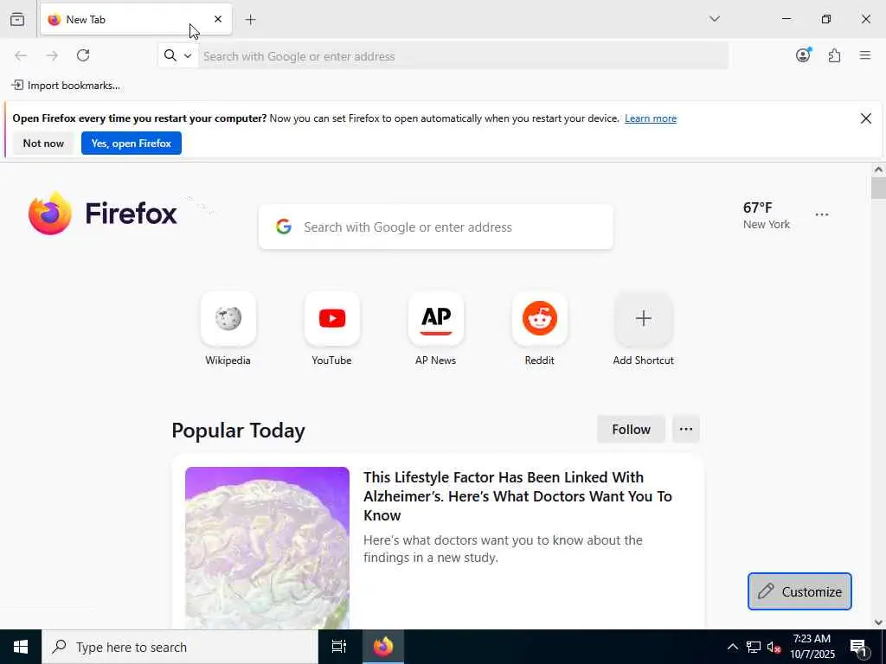The height and width of the screenshot is (664, 886).
Task: Open the application hamburger menu
Action: coord(865,55)
